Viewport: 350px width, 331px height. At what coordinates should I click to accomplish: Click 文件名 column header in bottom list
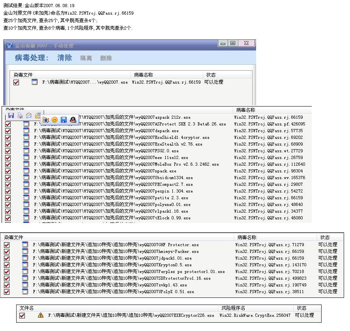click(x=26, y=308)
